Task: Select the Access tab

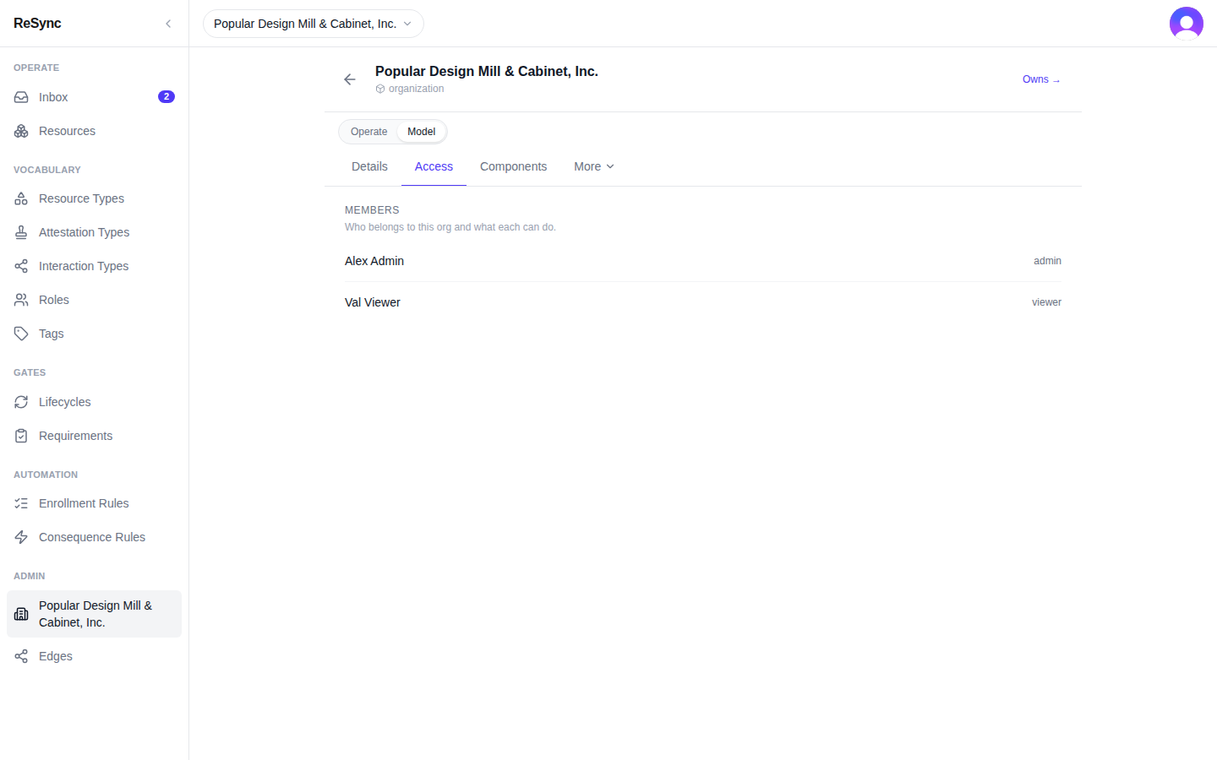Action: coord(434,166)
